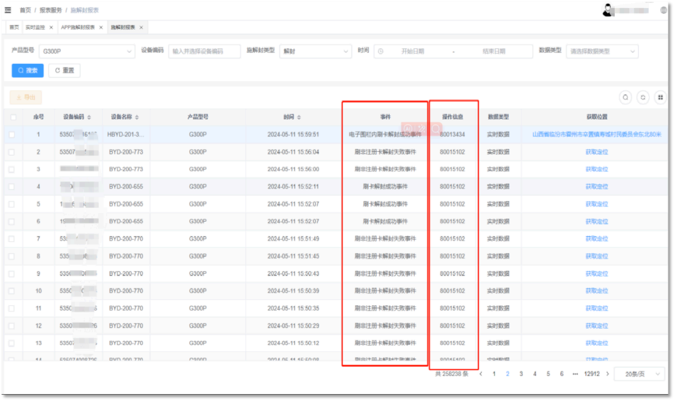Sort by the 设备名称 column
Viewport: 674px width, 401px height.
click(x=137, y=117)
